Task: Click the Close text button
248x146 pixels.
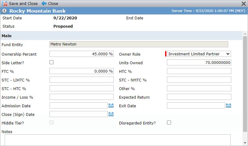Action: point(53,3)
